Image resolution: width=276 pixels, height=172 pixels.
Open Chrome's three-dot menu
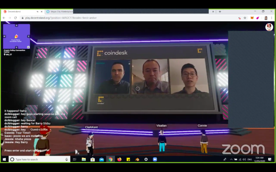[x=272, y=18]
